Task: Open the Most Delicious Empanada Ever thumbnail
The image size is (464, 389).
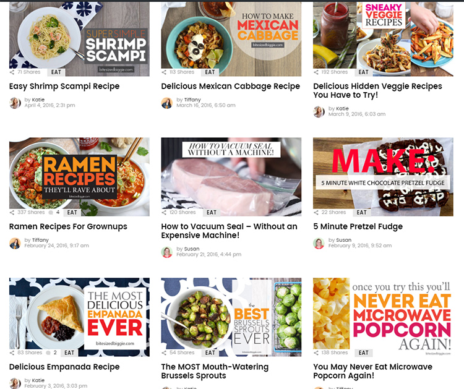Action: (79, 317)
